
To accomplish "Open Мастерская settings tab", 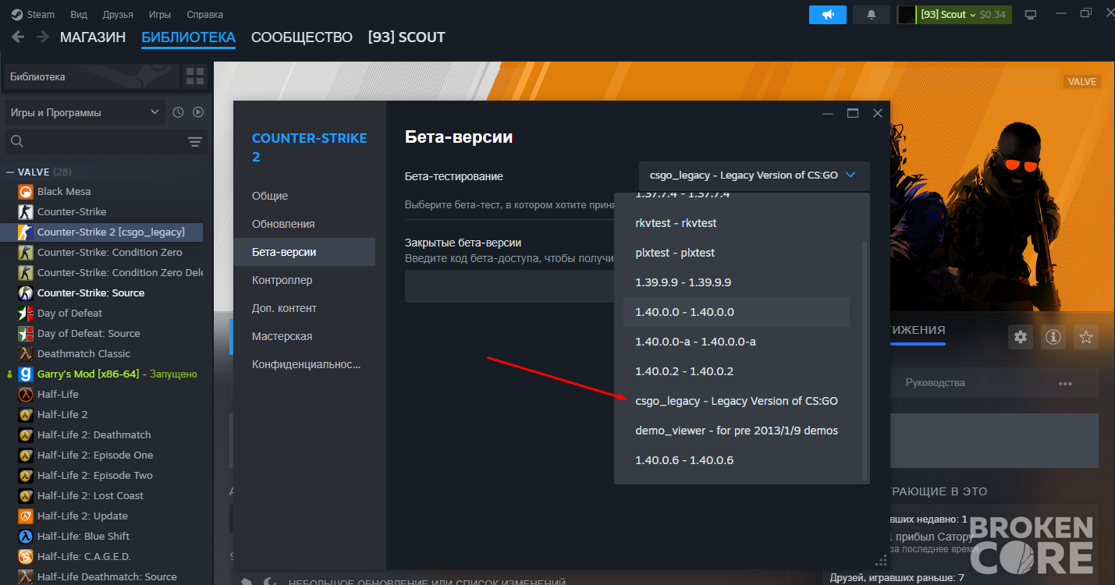I will (x=304, y=336).
